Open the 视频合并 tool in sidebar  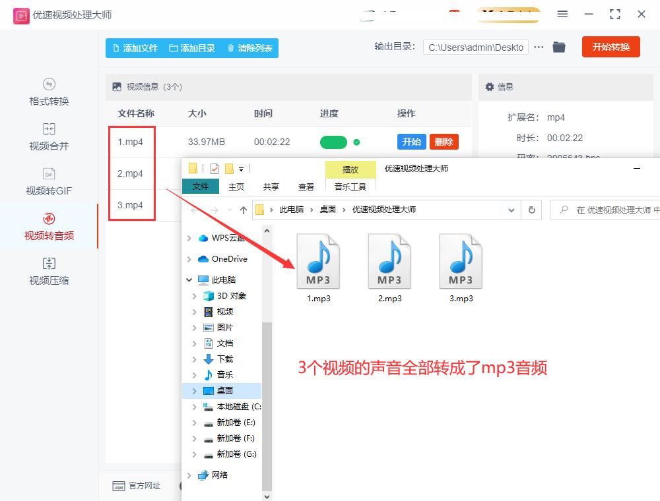point(48,138)
